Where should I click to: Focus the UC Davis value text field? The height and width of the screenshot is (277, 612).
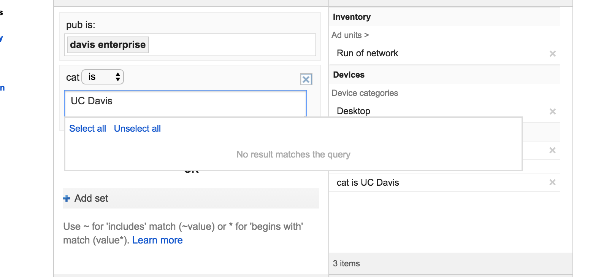[x=185, y=103]
